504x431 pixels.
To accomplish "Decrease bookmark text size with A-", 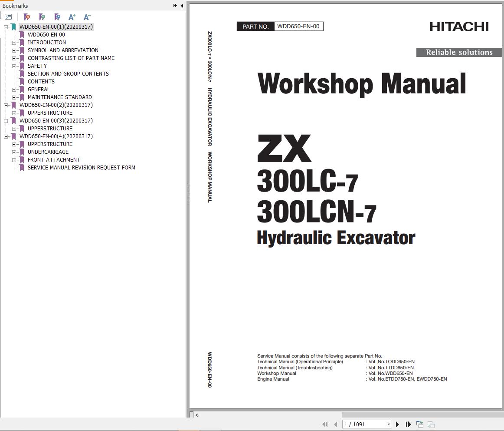I will point(87,17).
